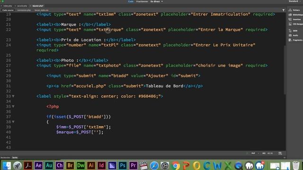The image size is (303, 170).
Task: Open Dreamweaver icon in the dock
Action: 80,165
